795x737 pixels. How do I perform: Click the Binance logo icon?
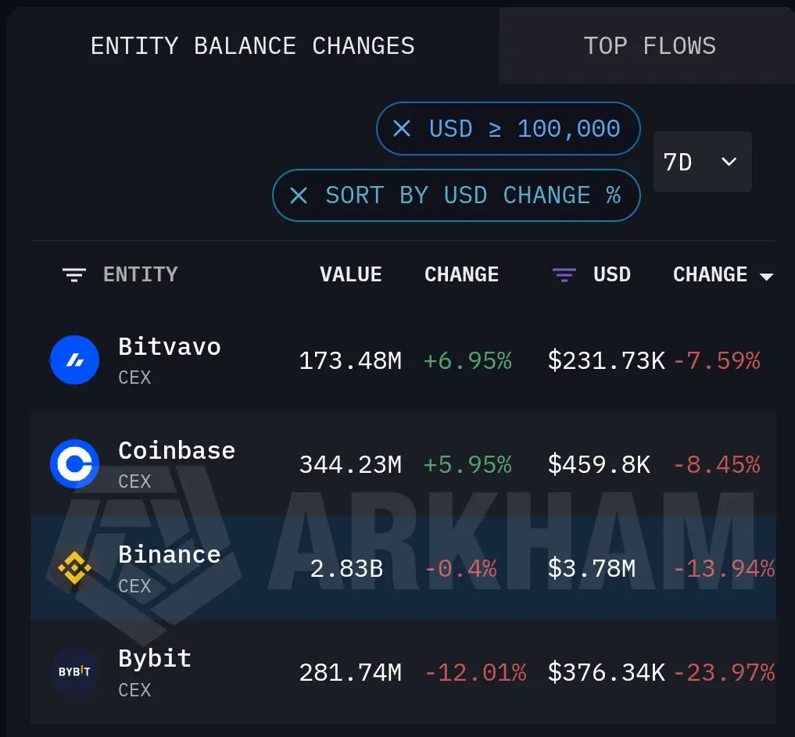(74, 567)
